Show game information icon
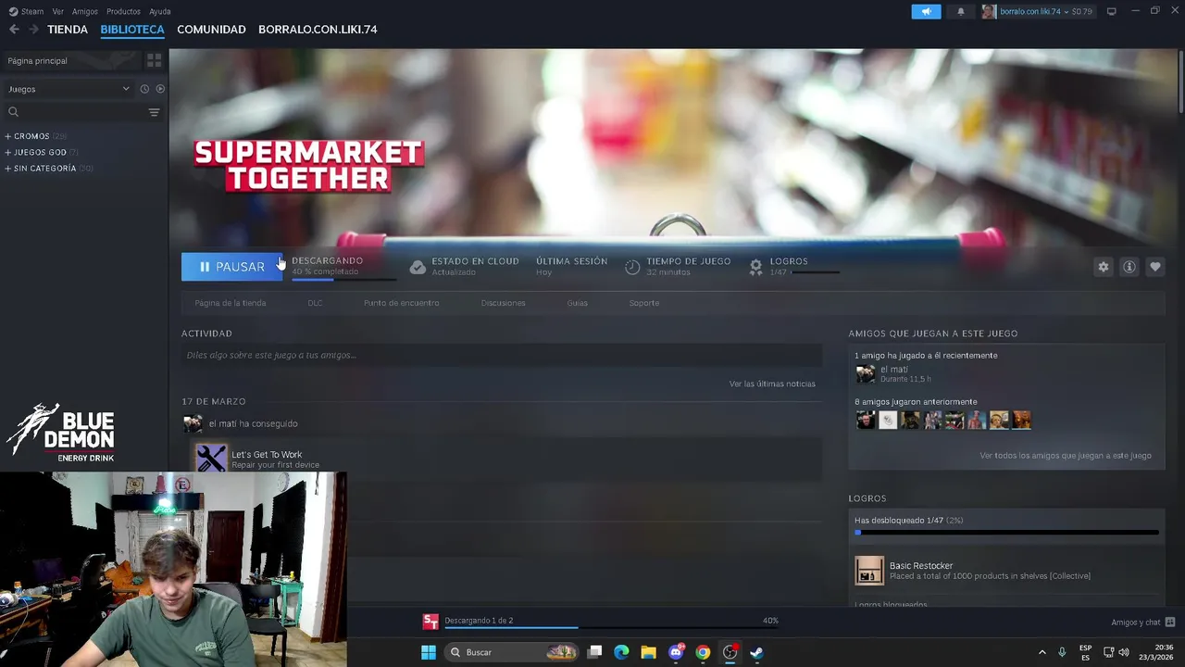Image resolution: width=1185 pixels, height=667 pixels. coord(1129,267)
